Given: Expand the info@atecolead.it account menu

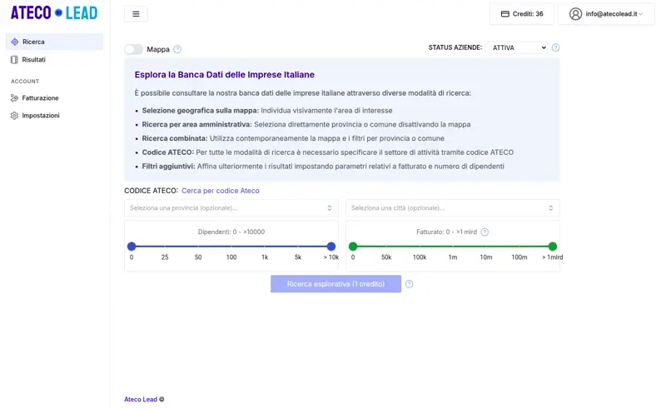Looking at the screenshot, I should [607, 14].
